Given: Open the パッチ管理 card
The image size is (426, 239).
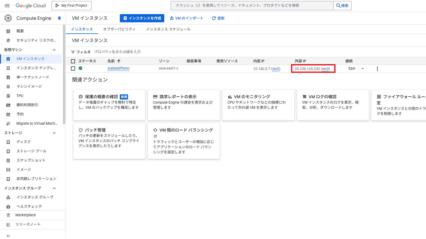Looking at the screenshot, I should [109, 141].
